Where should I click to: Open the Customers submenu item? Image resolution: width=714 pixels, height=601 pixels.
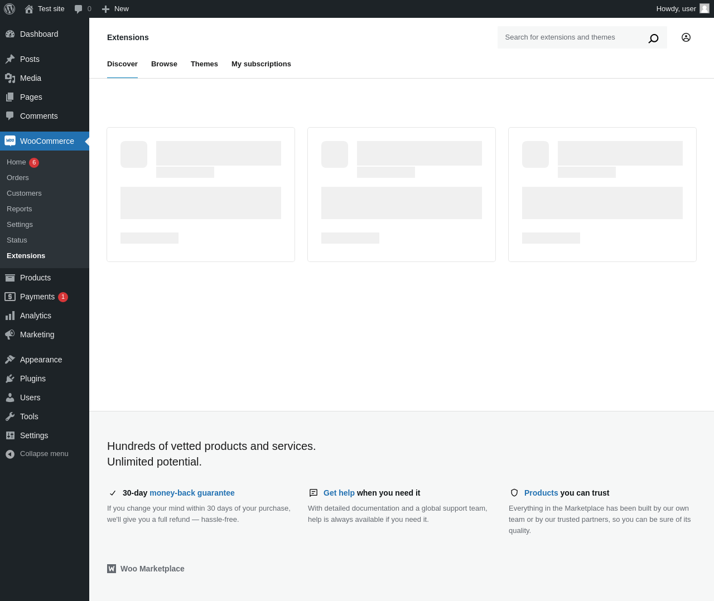point(24,193)
